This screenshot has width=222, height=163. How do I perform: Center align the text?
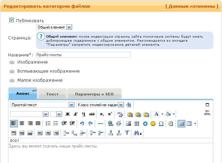coord(22,124)
